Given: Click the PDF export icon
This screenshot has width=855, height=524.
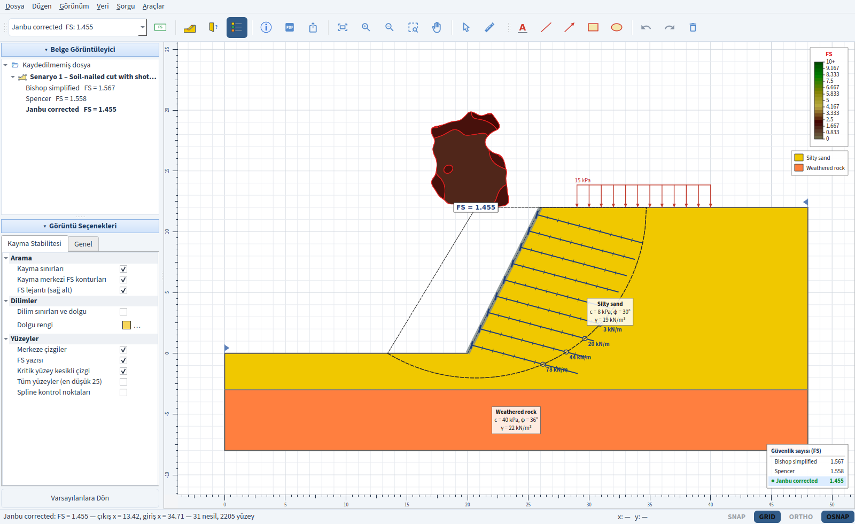Looking at the screenshot, I should [290, 27].
